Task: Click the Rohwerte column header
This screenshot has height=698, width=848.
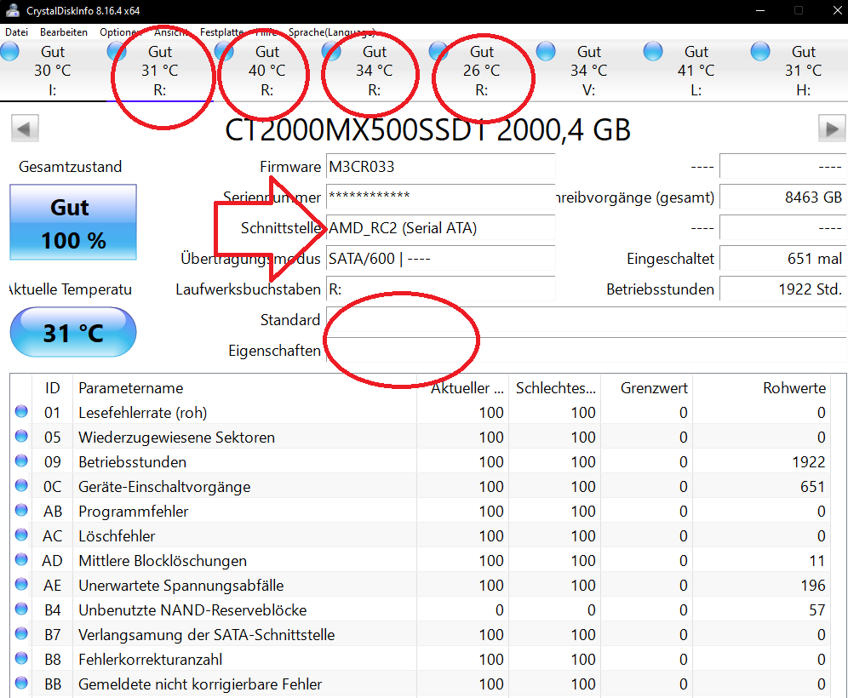Action: point(761,387)
